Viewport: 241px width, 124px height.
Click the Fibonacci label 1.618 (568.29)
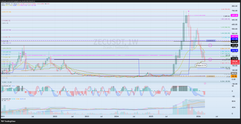[x=225, y=27]
